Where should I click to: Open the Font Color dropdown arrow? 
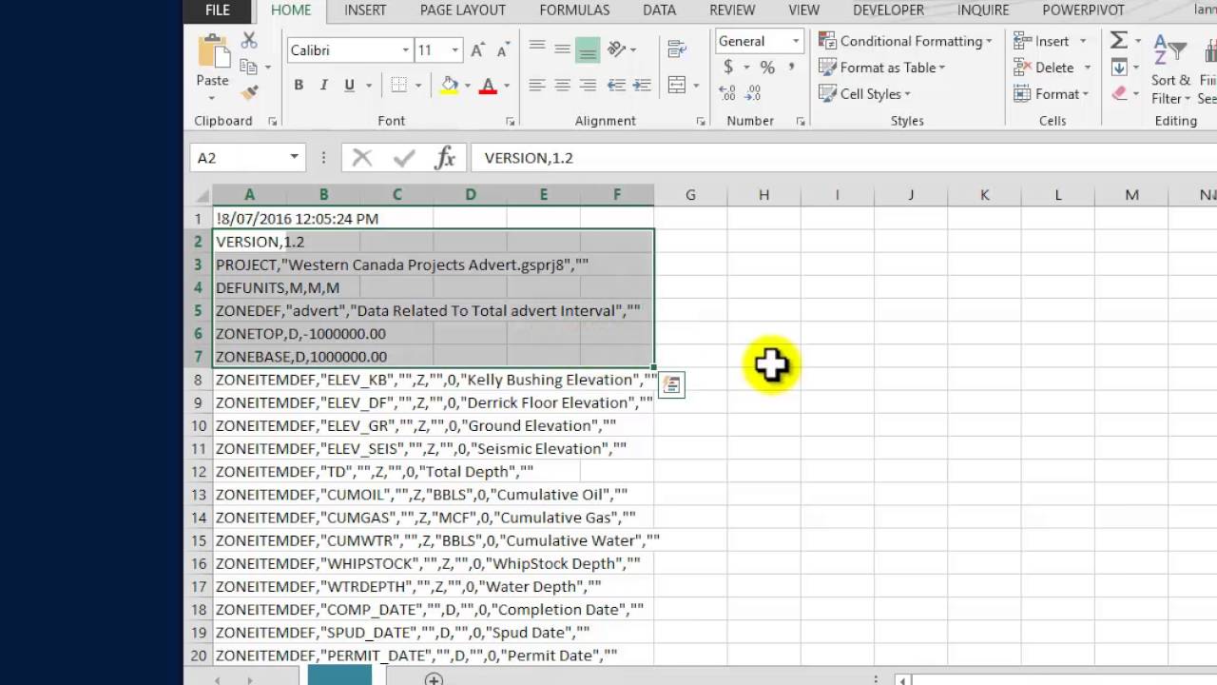506,86
